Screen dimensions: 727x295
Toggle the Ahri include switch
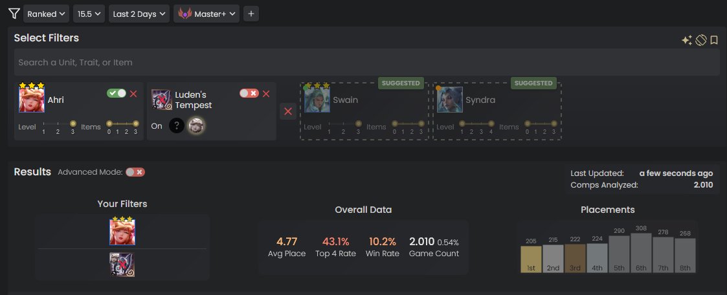(117, 94)
